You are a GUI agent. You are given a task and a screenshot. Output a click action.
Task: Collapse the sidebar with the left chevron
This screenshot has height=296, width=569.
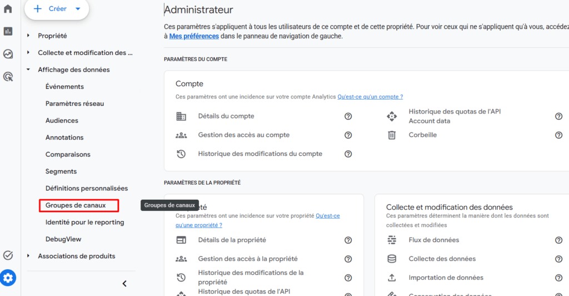[x=124, y=284]
